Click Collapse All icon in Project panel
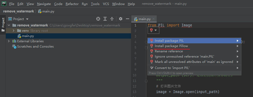The width and height of the screenshot is (253, 97). [x=112, y=19]
